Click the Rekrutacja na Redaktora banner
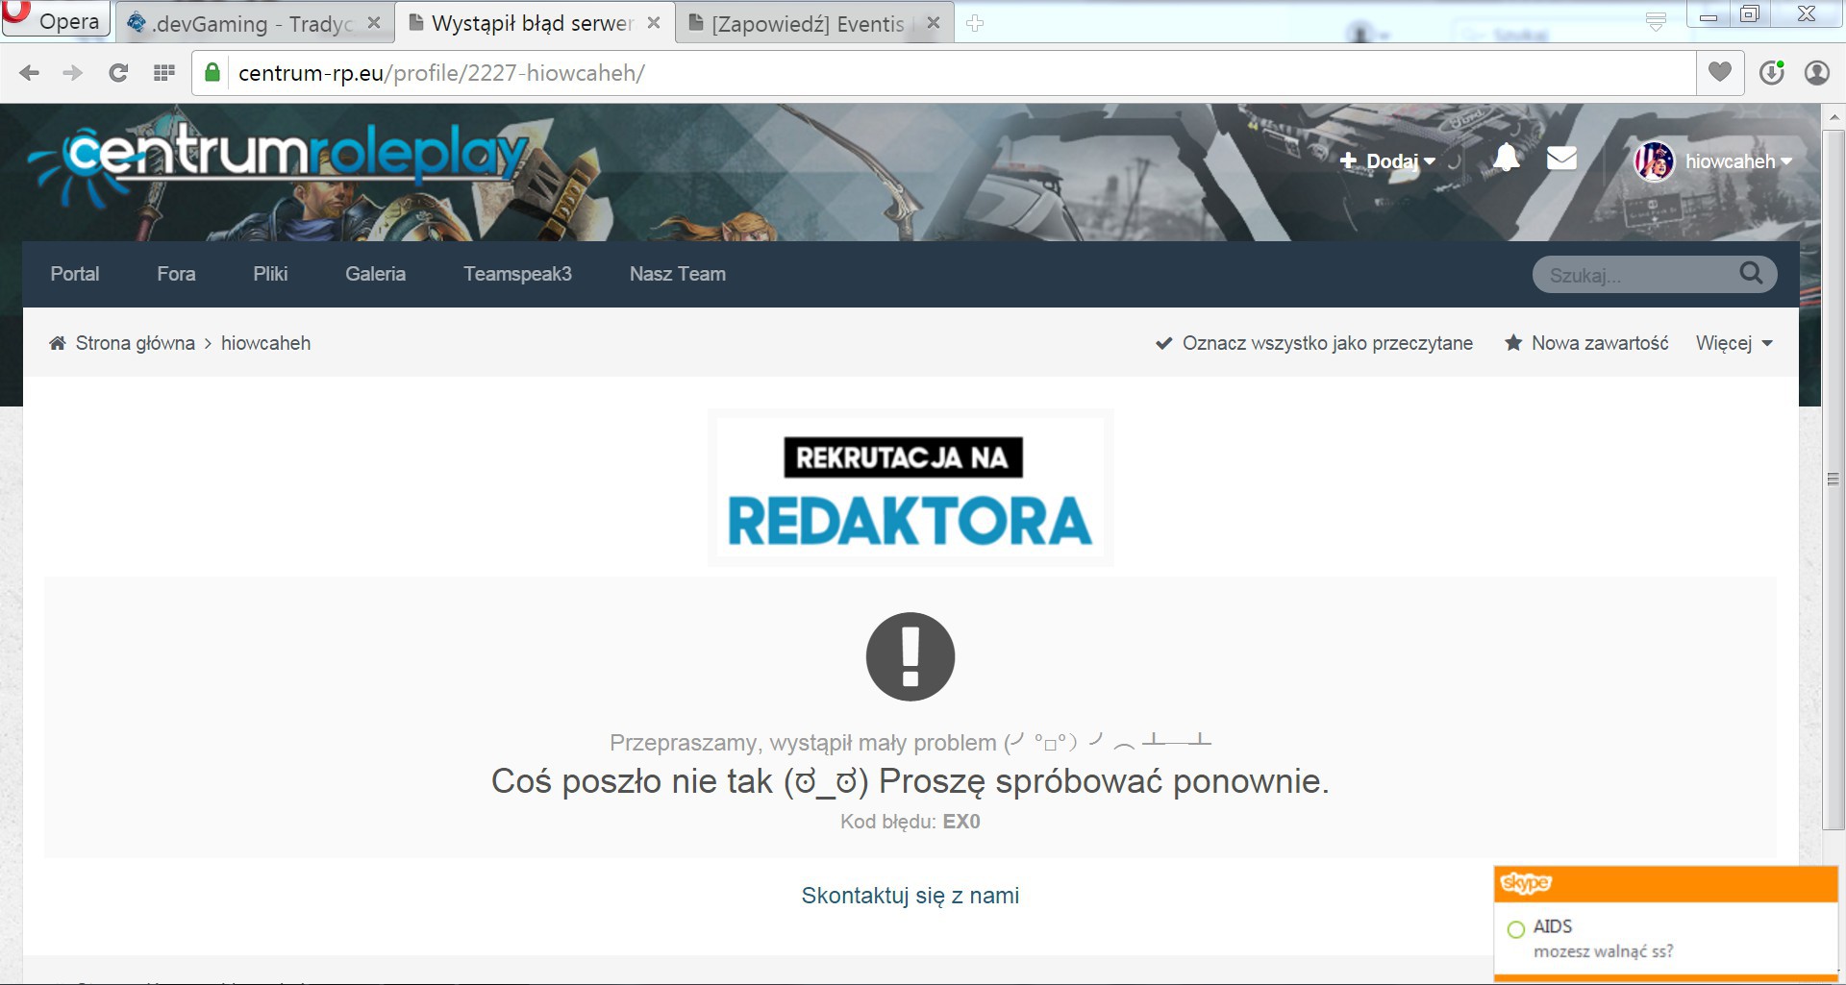Screen dimensions: 1846x985 (x=910, y=488)
